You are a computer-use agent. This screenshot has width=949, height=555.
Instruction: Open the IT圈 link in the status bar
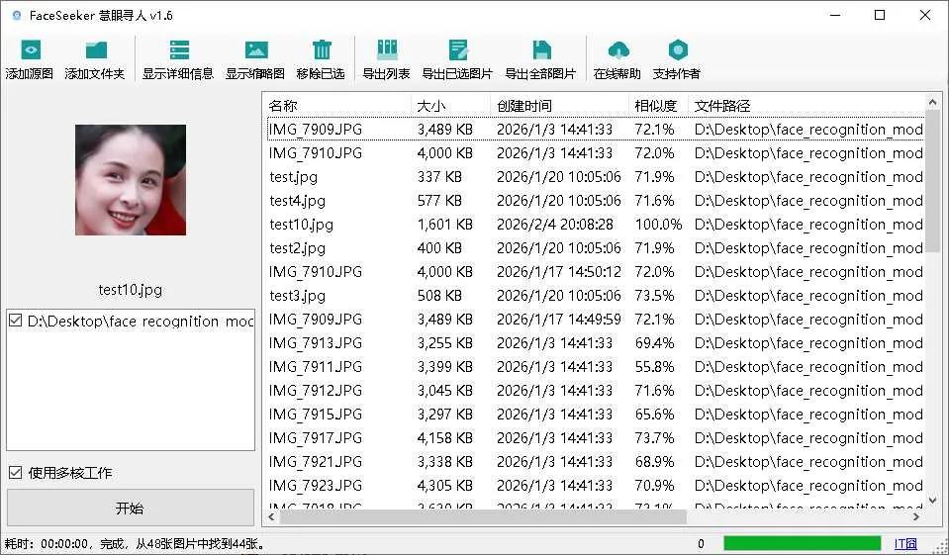[x=905, y=543]
